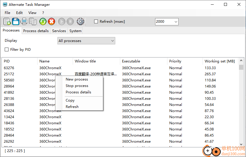Click the Alternate Task Manager title icon
This screenshot has height=157, width=246.
pyautogui.click(x=5, y=5)
